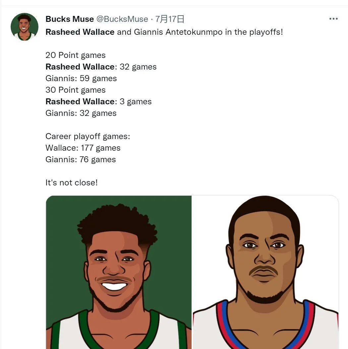Image resolution: width=348 pixels, height=349 pixels.
Task: Click 'Giannis: 59 games' text
Action: 81,78
